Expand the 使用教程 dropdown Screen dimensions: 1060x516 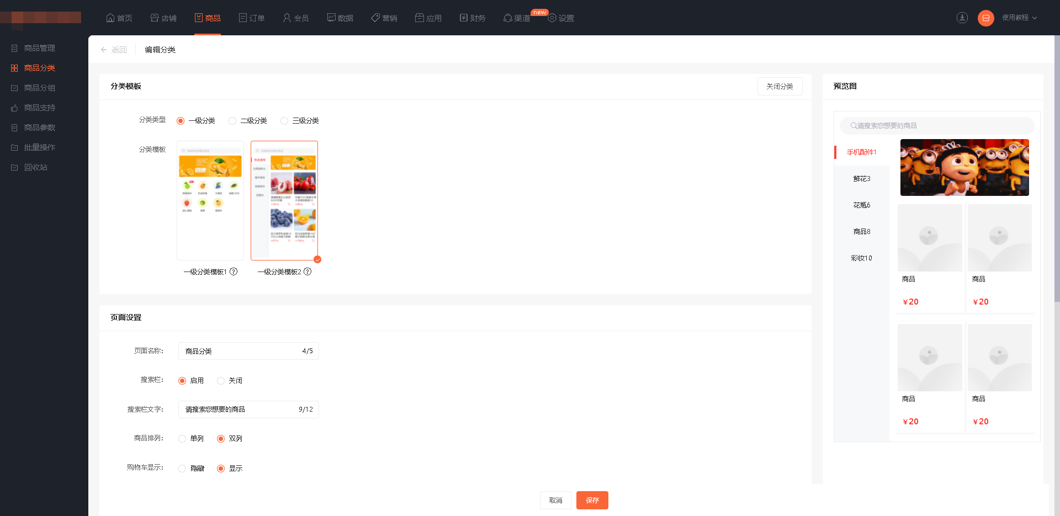(1020, 18)
